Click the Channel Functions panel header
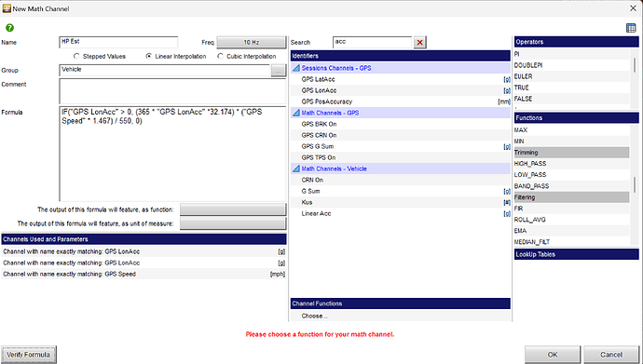This screenshot has width=643, height=364. tap(400, 303)
